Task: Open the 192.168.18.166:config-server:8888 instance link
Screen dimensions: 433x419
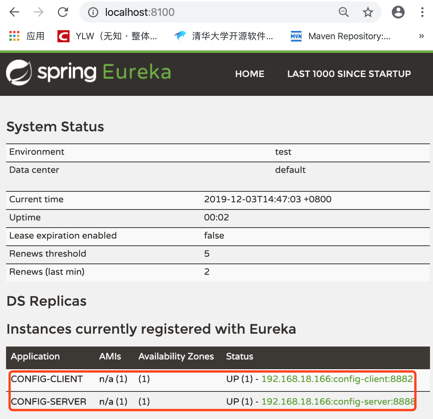Action: coord(338,402)
